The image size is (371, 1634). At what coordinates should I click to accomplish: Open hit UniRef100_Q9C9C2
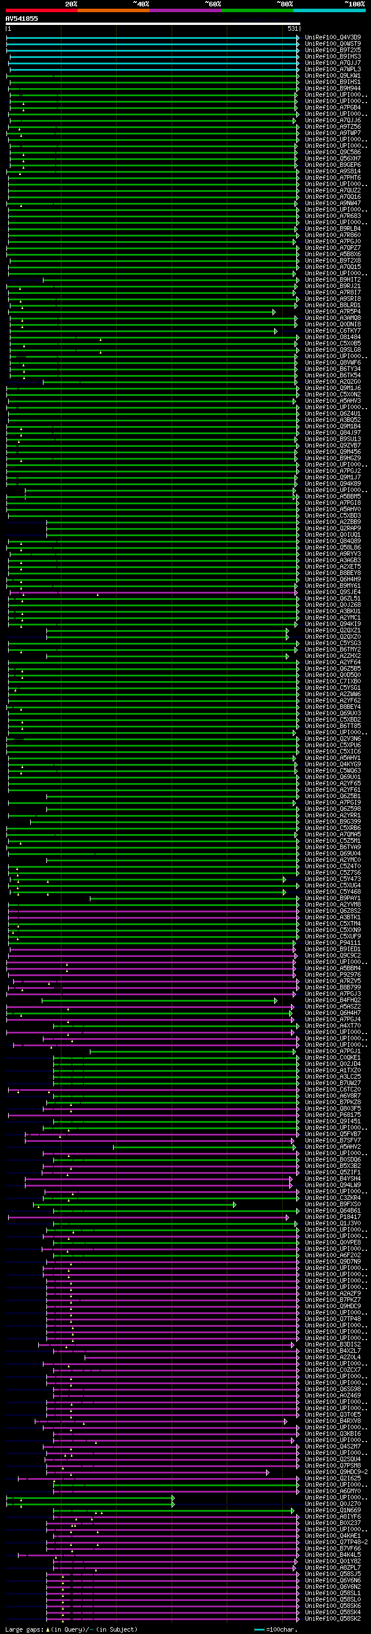332,955
